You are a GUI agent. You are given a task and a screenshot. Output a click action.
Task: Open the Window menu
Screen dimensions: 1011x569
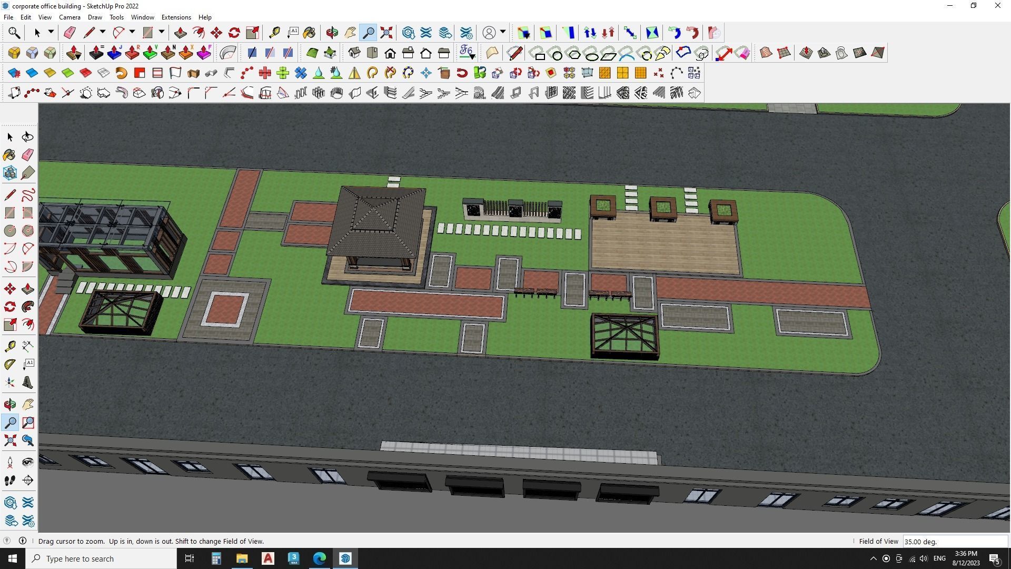[142, 17]
